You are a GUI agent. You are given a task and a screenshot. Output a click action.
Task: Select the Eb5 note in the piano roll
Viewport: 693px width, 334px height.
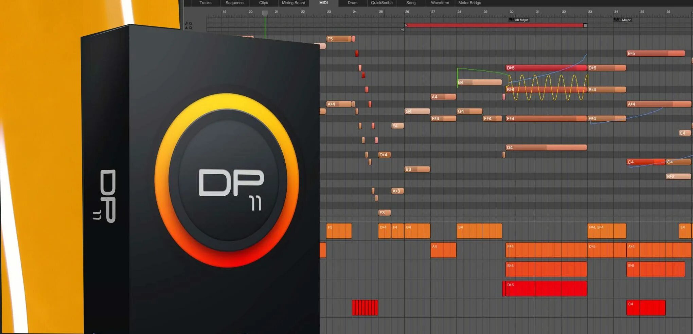(656, 53)
